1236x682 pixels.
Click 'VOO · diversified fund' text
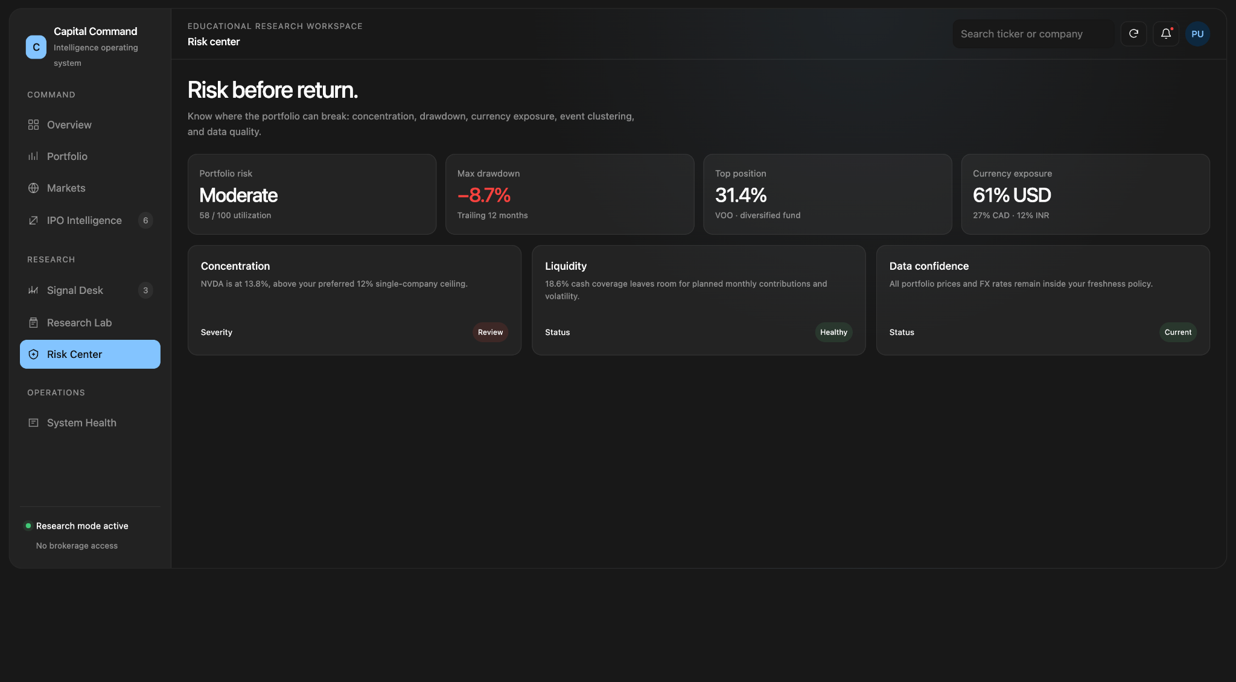pyautogui.click(x=757, y=215)
